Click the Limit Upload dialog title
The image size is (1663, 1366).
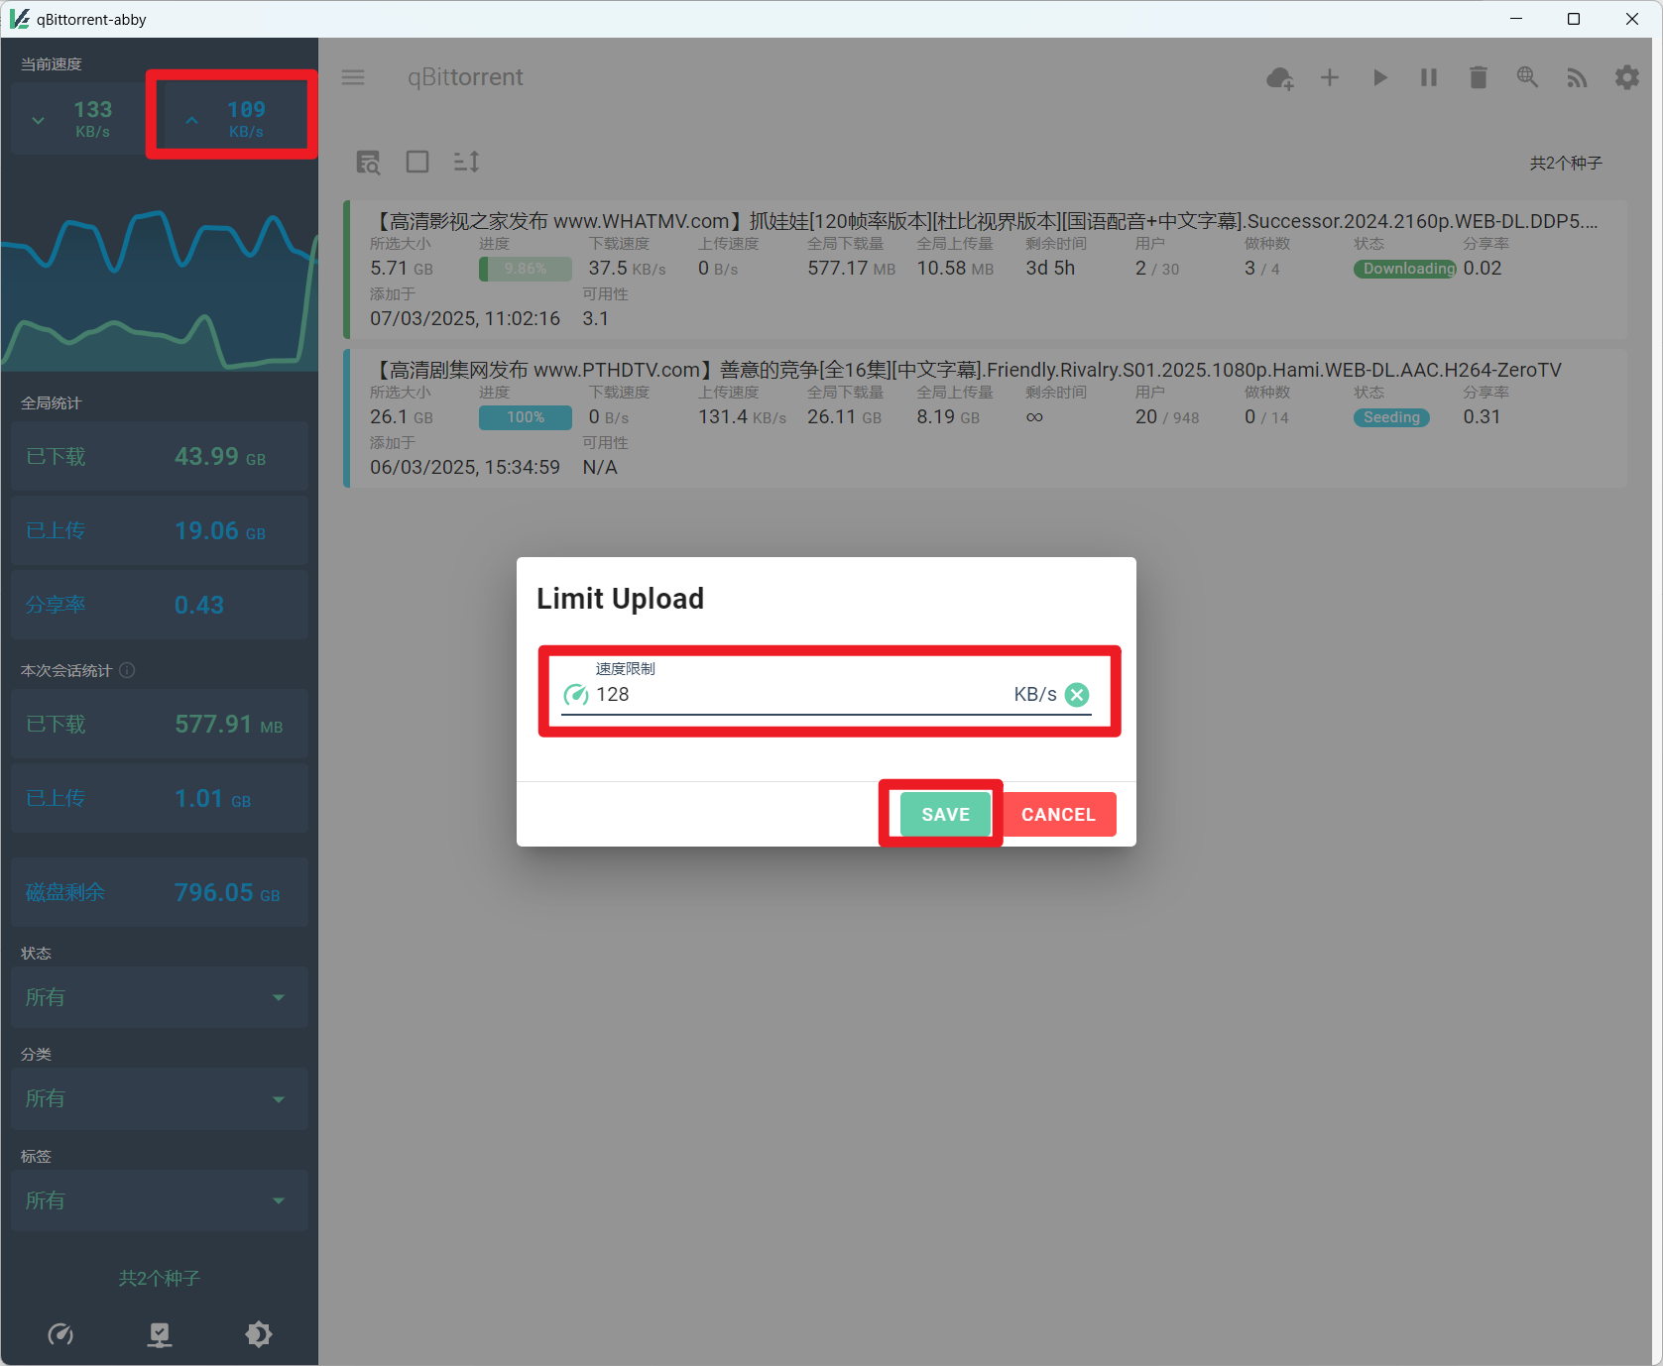pos(620,599)
